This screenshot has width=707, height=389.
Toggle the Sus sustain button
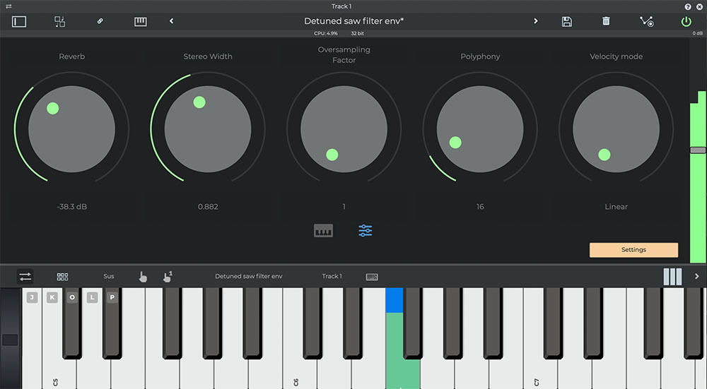109,276
